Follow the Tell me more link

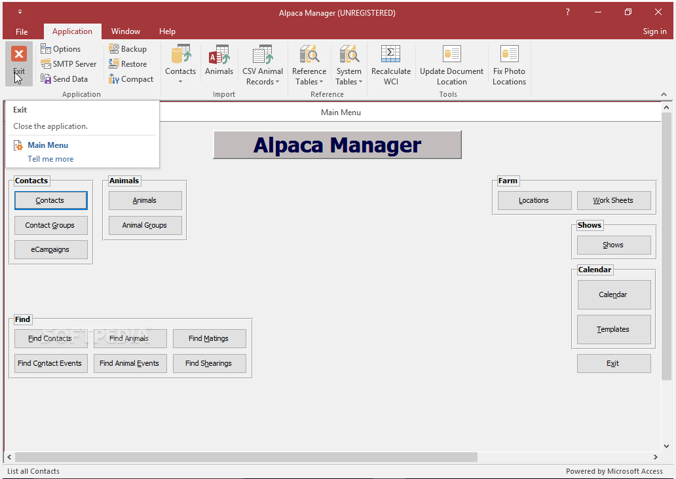pos(50,159)
